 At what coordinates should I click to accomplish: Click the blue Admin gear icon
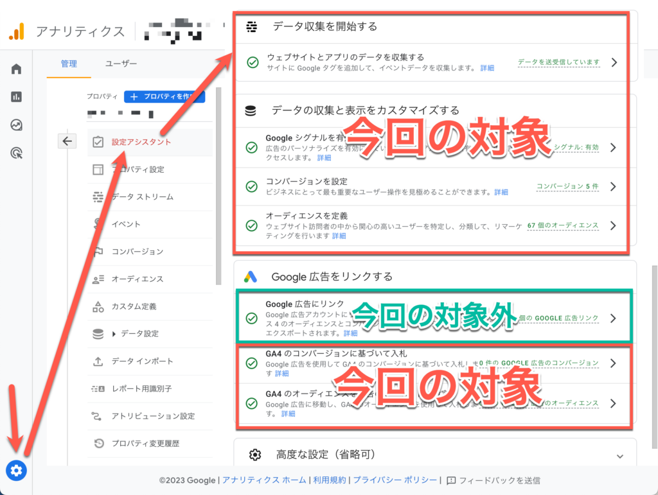[x=16, y=470]
